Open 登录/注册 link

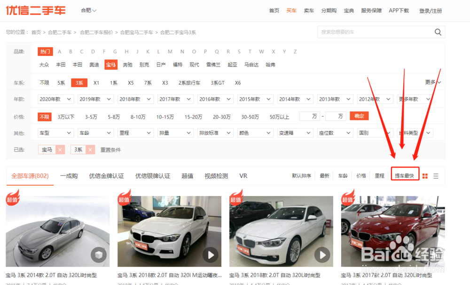(431, 11)
